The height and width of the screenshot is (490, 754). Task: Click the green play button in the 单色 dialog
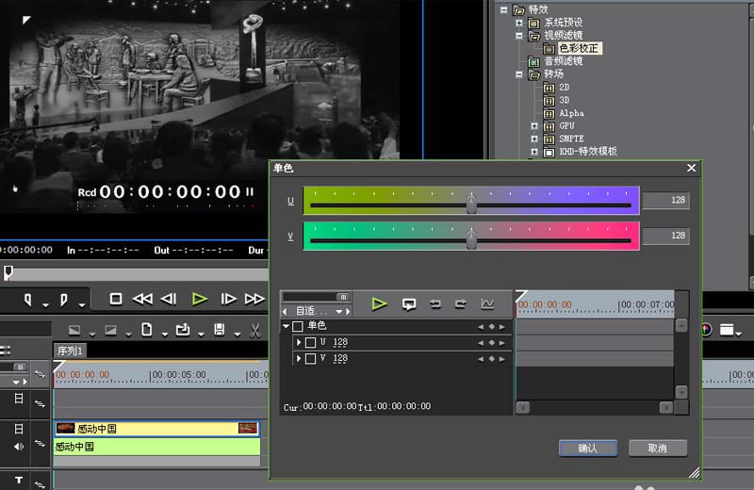tap(379, 303)
